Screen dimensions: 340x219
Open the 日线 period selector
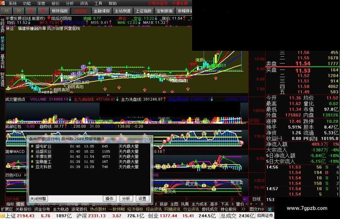tap(256, 199)
